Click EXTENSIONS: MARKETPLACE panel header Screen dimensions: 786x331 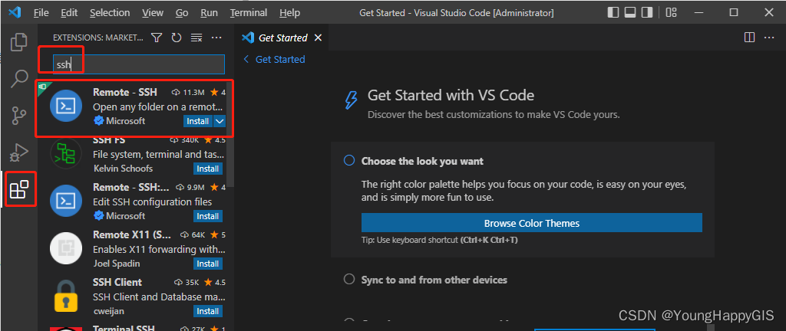point(97,38)
